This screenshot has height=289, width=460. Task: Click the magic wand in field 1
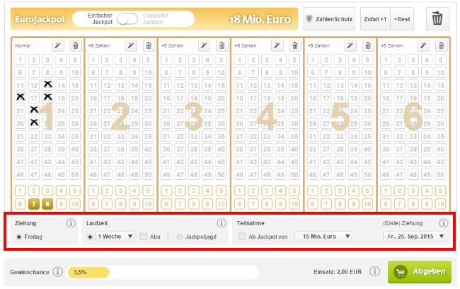pyautogui.click(x=58, y=45)
